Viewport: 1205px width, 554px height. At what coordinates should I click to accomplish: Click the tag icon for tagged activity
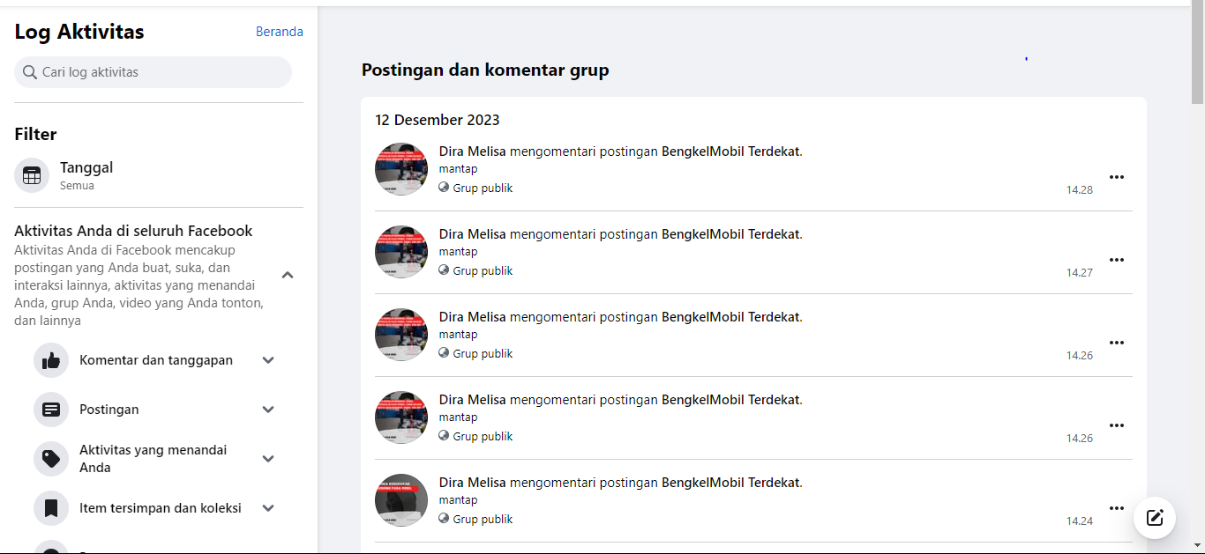point(51,459)
